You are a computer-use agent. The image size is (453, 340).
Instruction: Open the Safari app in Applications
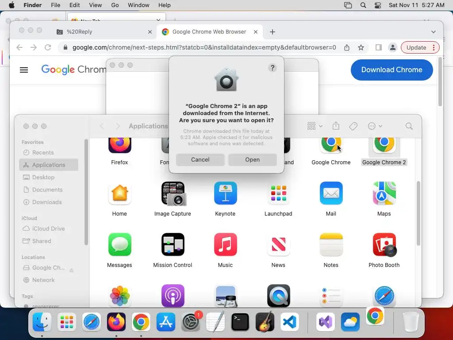[384, 296]
